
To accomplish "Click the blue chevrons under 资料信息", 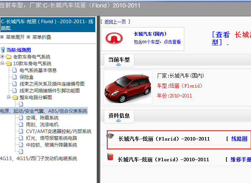I will pyautogui.click(x=119, y=121).
